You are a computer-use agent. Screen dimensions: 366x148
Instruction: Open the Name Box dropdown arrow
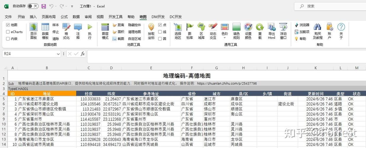point(58,54)
